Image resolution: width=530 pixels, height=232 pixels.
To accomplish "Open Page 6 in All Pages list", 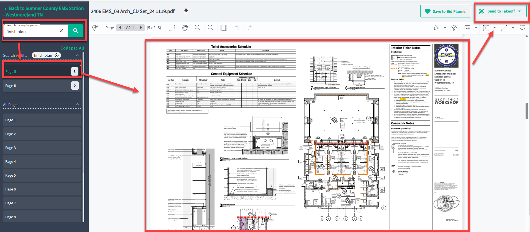I will point(42,189).
